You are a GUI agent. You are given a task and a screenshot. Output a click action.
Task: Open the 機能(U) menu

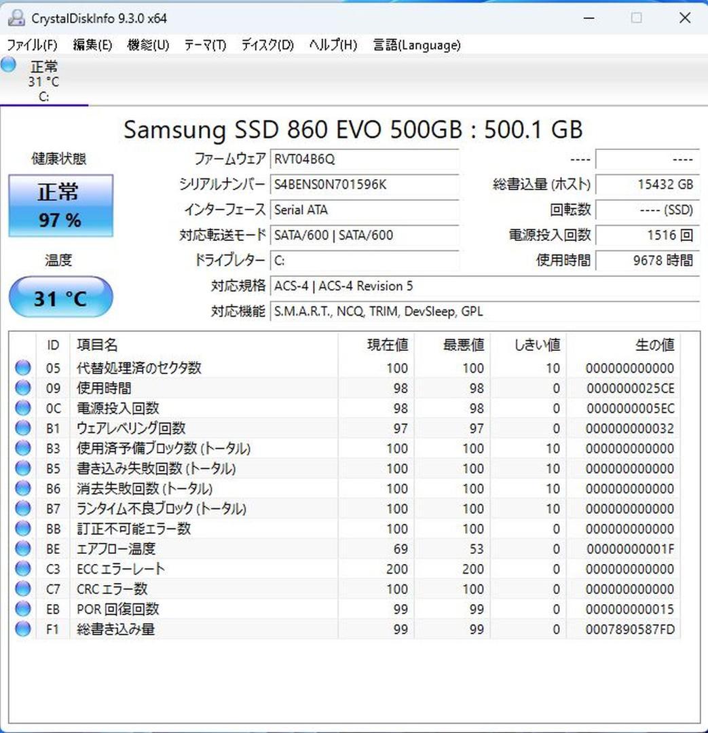147,45
